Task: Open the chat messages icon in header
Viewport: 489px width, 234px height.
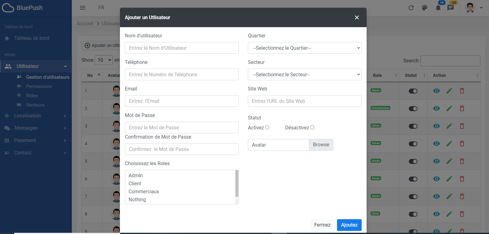Action: pos(450,8)
